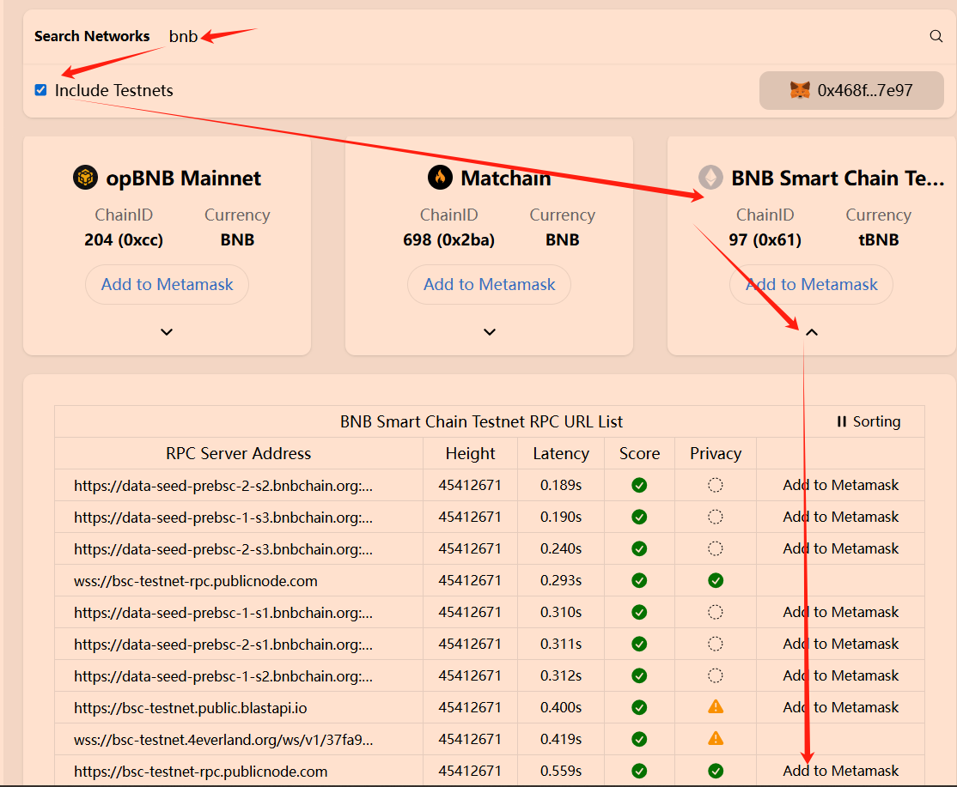
Task: Add data-seed-prebsc-1-s2 RPC to Metamask
Action: [x=840, y=675]
